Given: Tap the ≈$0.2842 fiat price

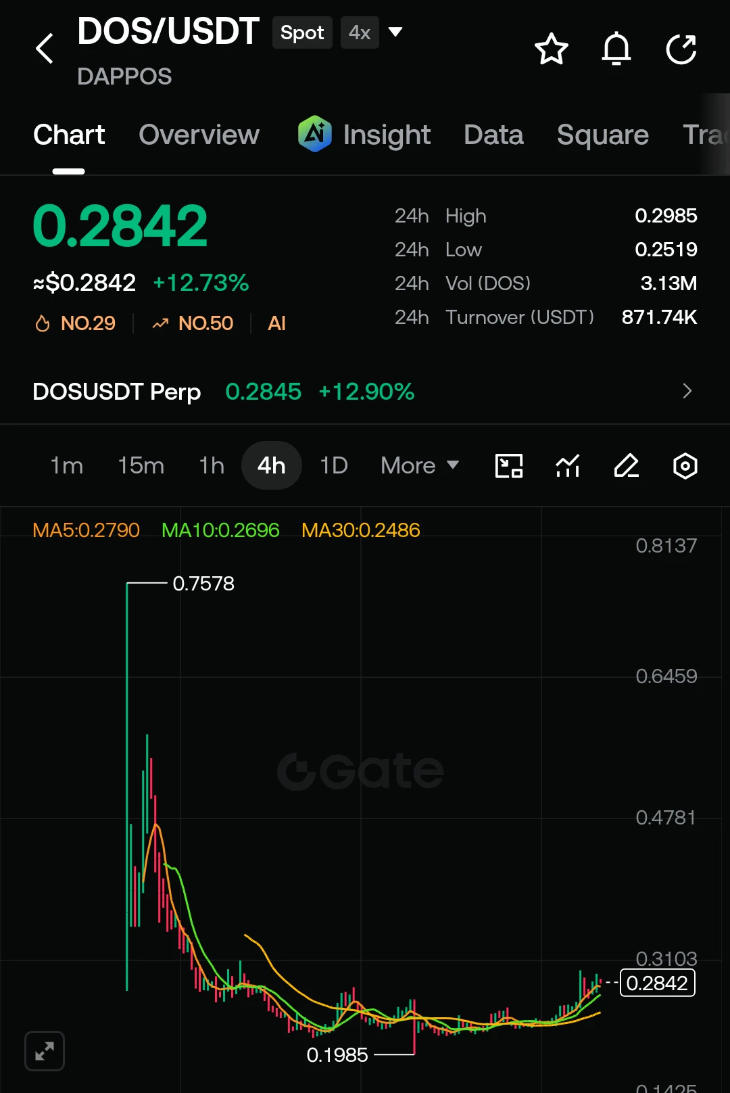Looking at the screenshot, I should pos(84,282).
